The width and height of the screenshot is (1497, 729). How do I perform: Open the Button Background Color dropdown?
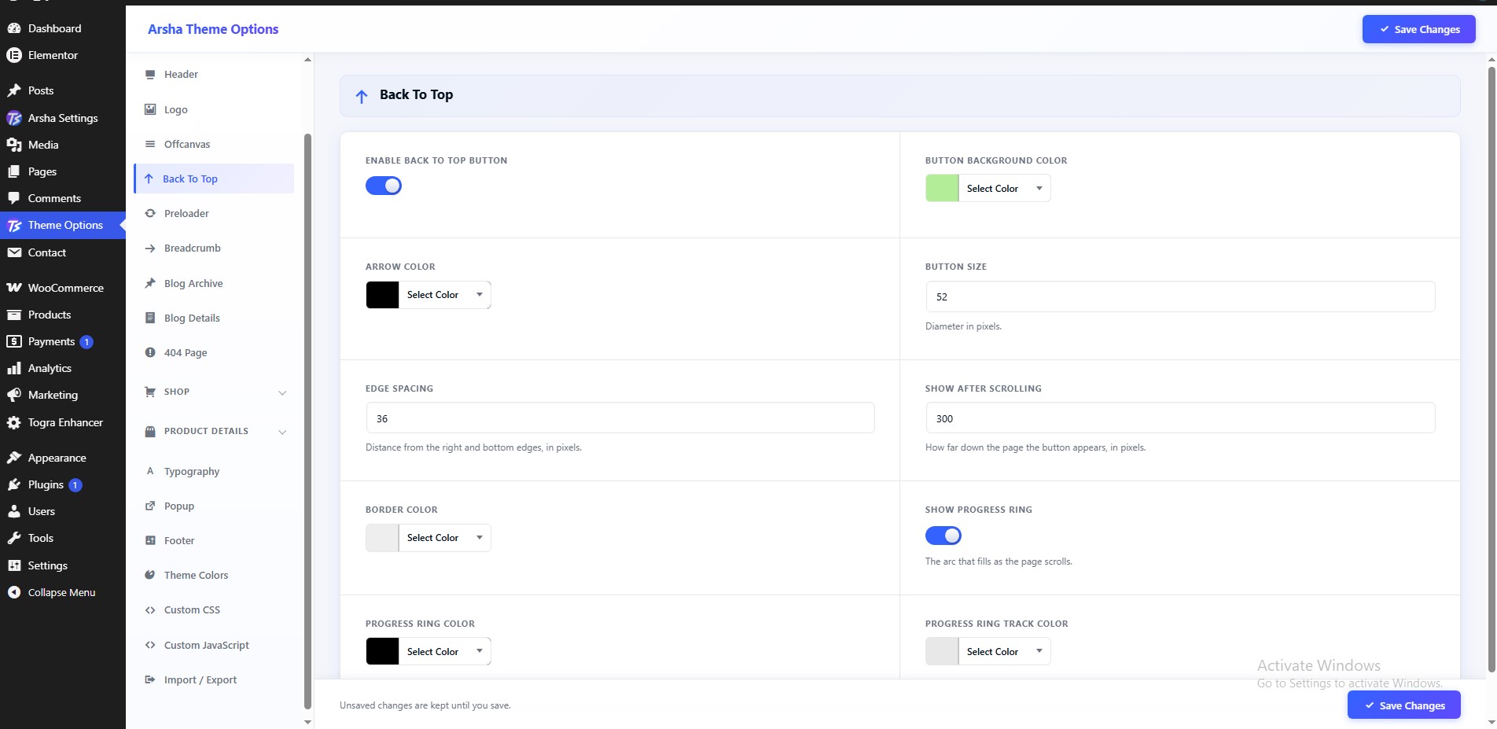tap(1004, 189)
